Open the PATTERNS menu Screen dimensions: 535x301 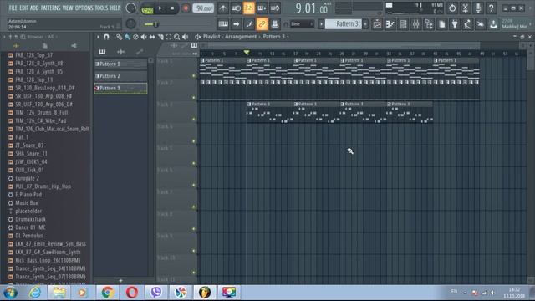[x=50, y=8]
